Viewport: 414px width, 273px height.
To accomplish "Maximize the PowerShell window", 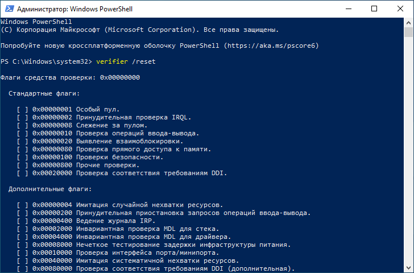I will coord(374,9).
